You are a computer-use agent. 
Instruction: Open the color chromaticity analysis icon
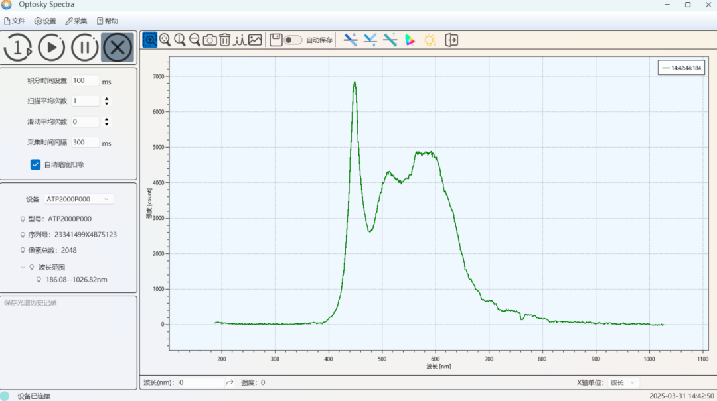point(410,40)
